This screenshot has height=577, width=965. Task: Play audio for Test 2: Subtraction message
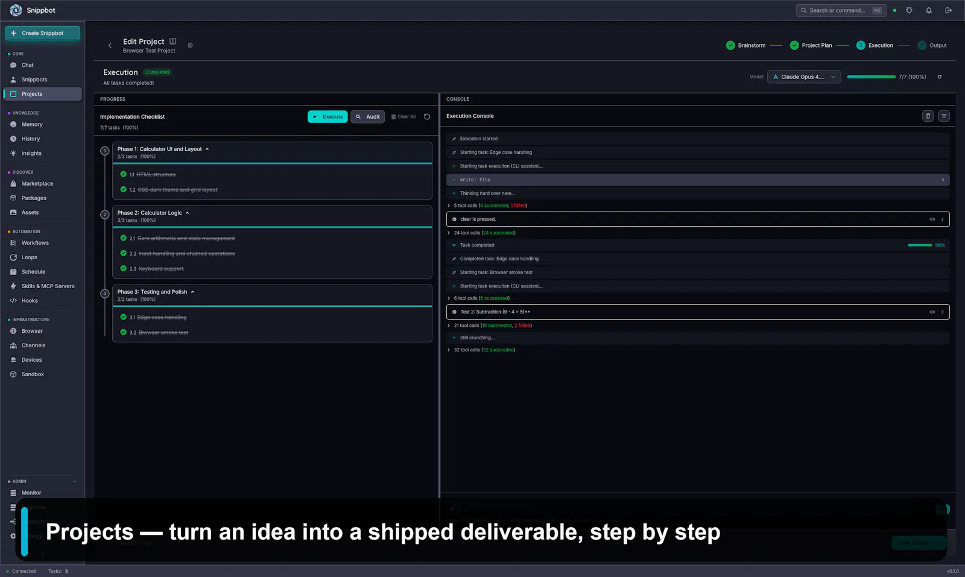tap(932, 312)
